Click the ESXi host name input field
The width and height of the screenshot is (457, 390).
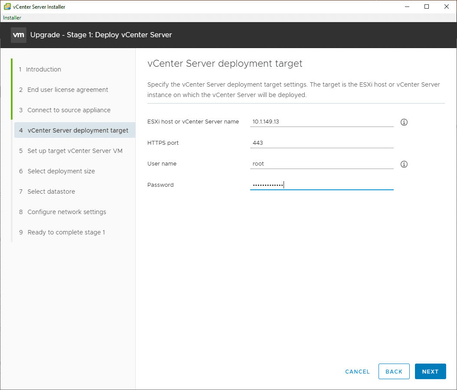[x=321, y=122]
